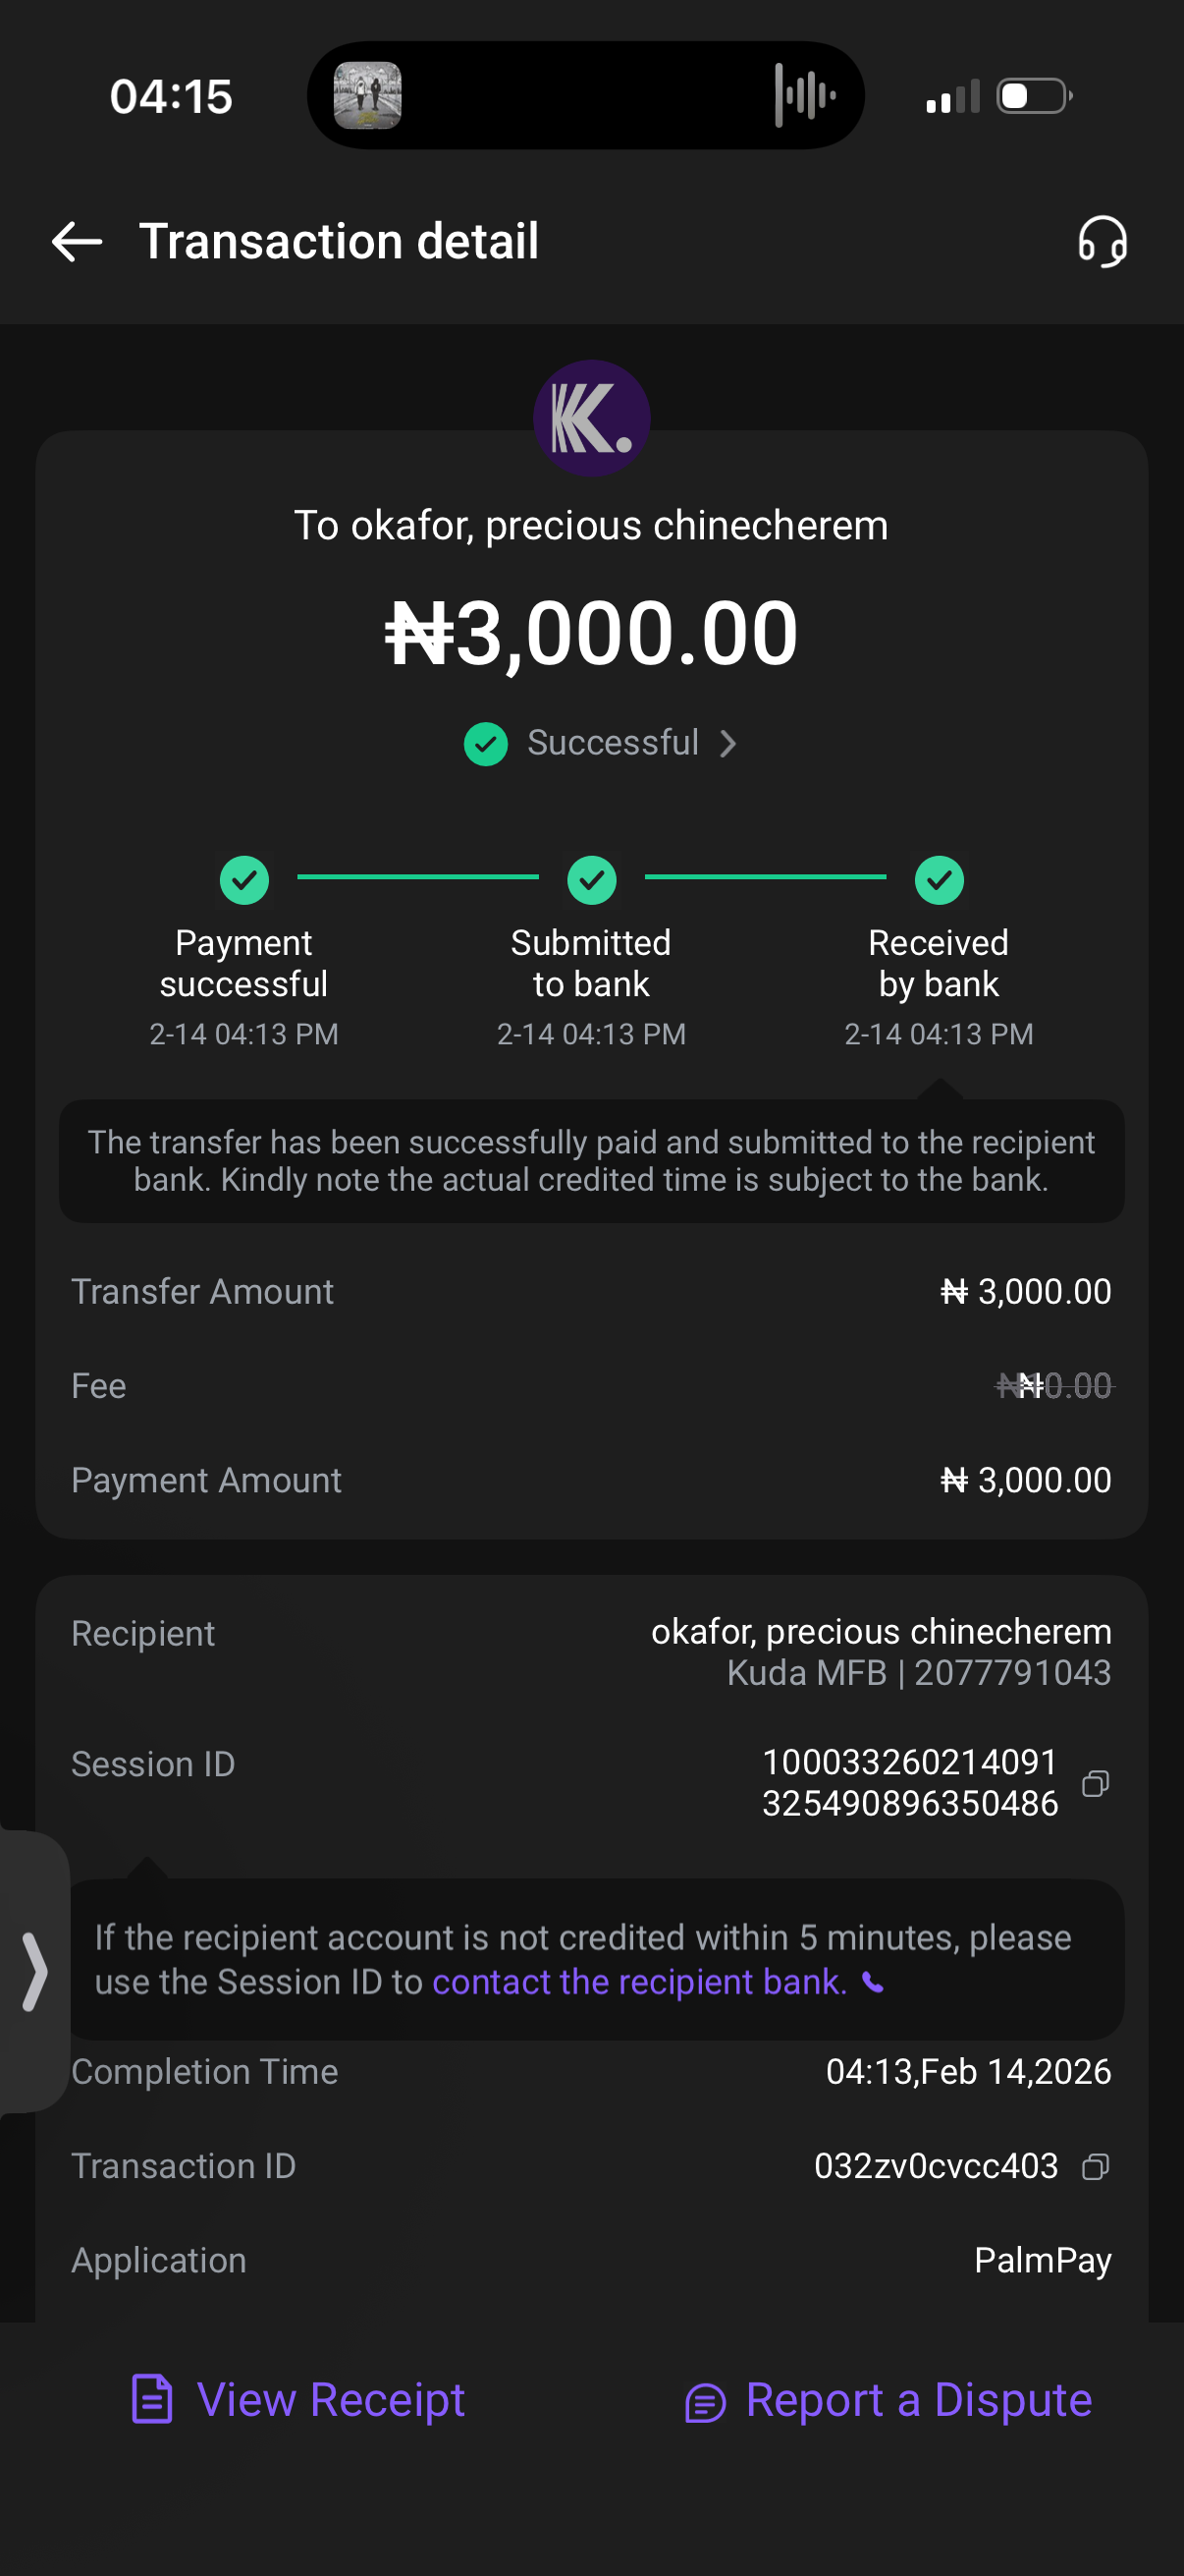Copy the Session ID
The height and width of the screenshot is (2576, 1184).
[1095, 1784]
